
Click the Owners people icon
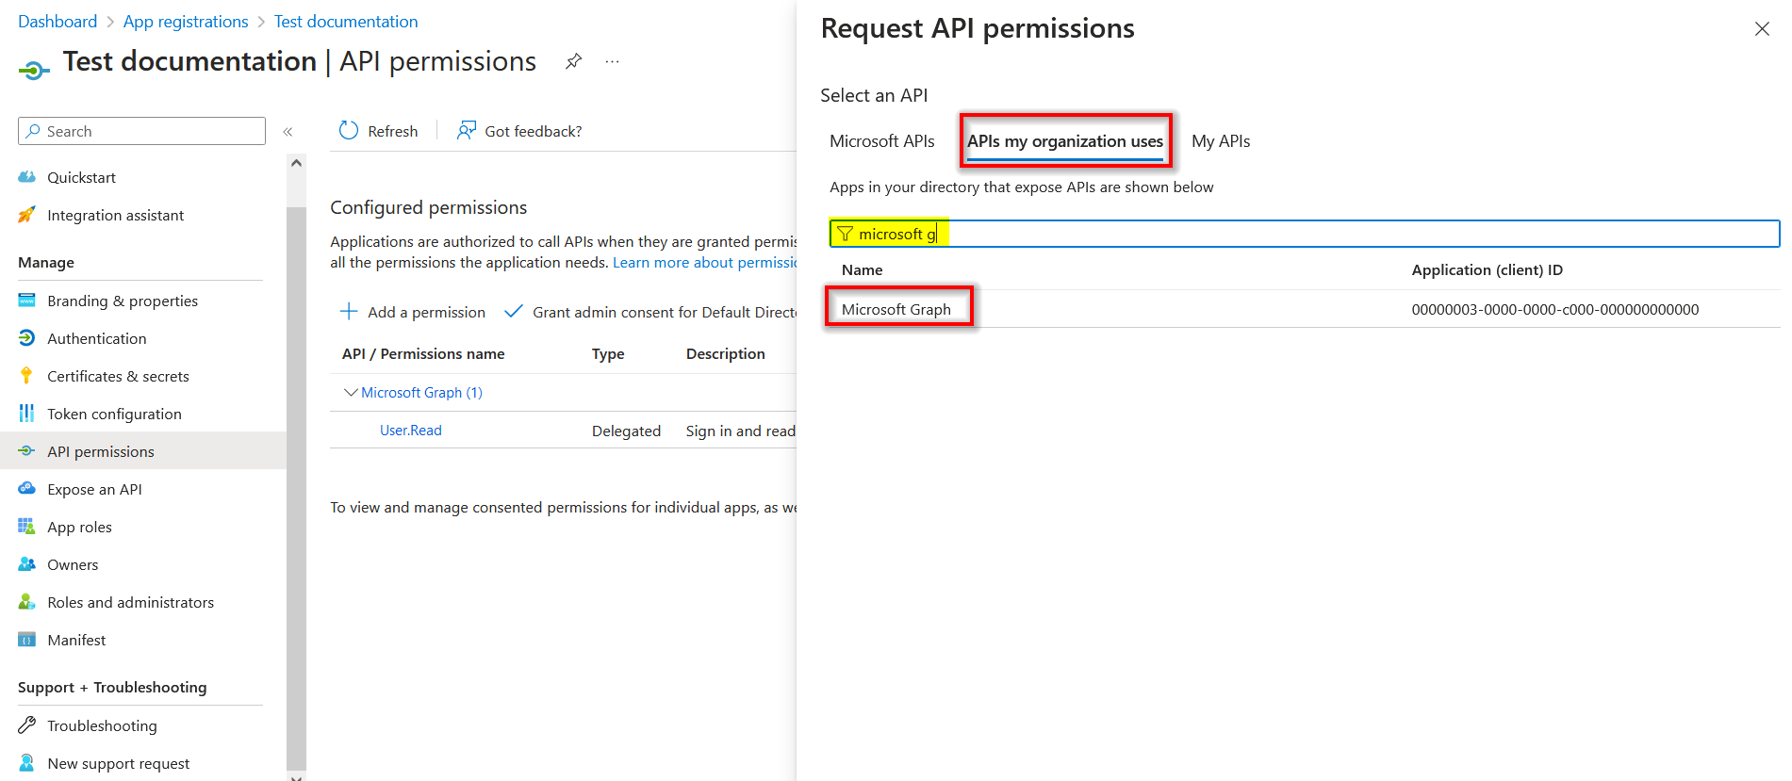click(x=27, y=563)
